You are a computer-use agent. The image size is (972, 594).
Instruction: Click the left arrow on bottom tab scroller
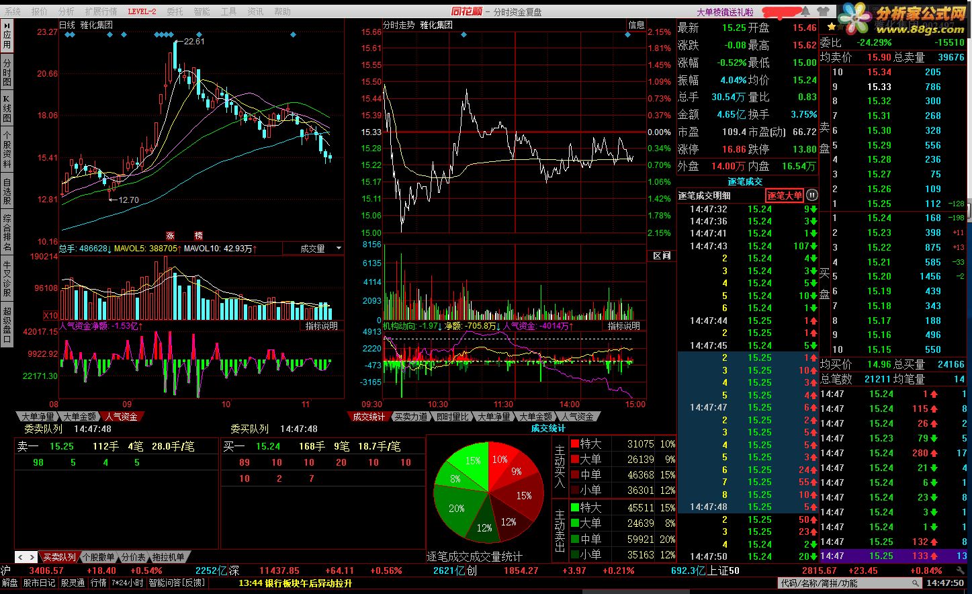click(x=20, y=557)
